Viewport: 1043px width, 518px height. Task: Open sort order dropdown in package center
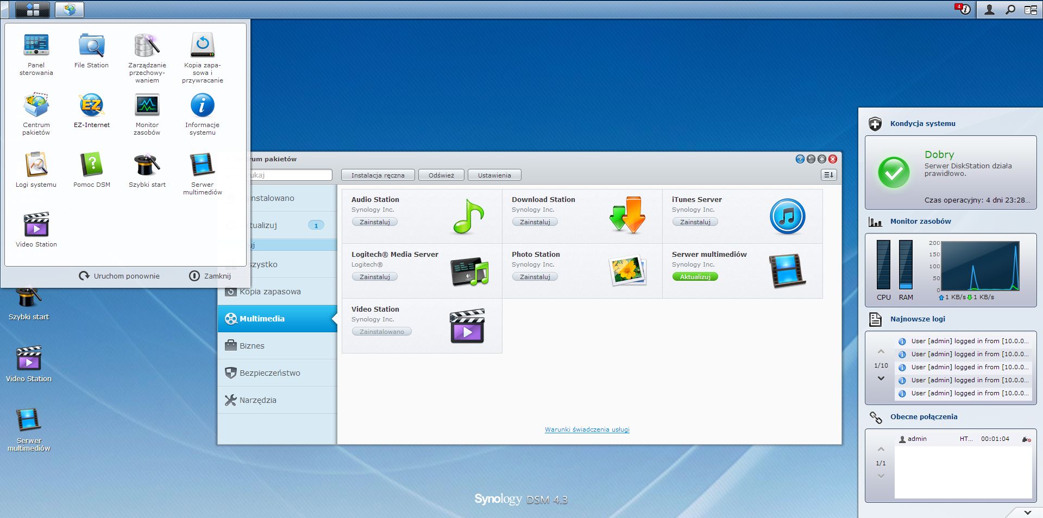point(829,175)
